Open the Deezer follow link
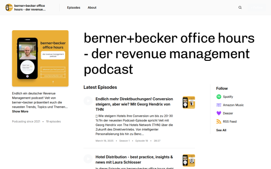The image size is (271, 169). [228, 113]
